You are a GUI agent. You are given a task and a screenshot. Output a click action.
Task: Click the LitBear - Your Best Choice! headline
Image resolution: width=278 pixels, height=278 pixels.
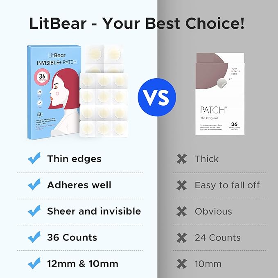(x=137, y=24)
